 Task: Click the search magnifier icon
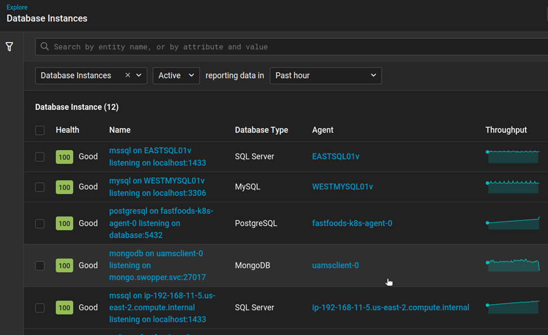[45, 47]
